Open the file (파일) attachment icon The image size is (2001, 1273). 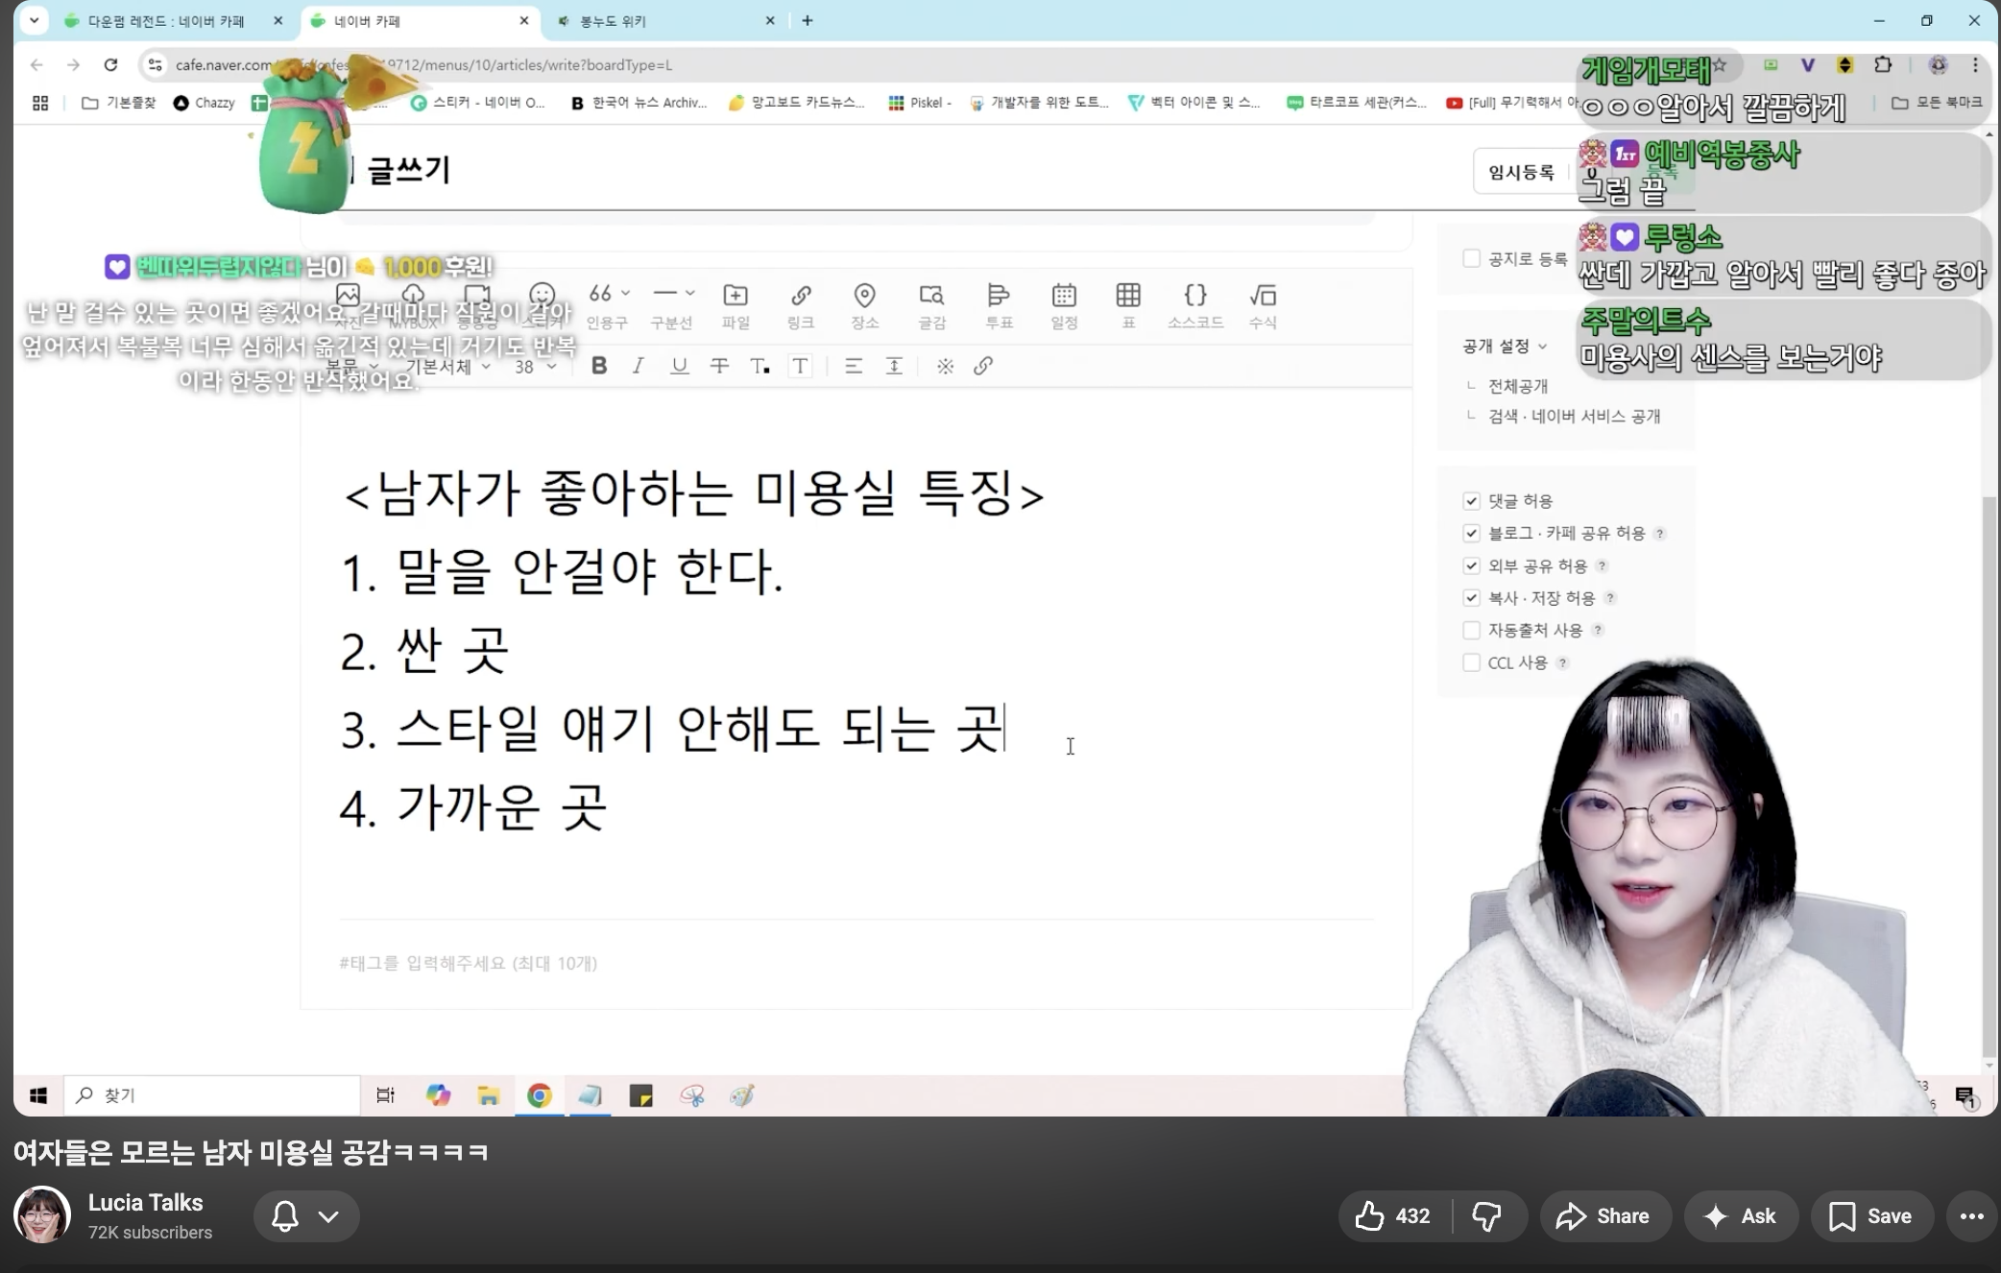click(x=735, y=296)
